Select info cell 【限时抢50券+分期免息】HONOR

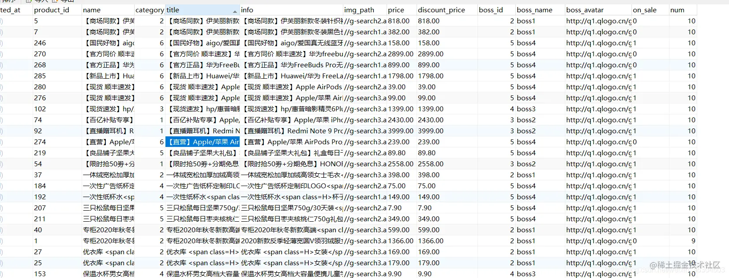point(291,164)
